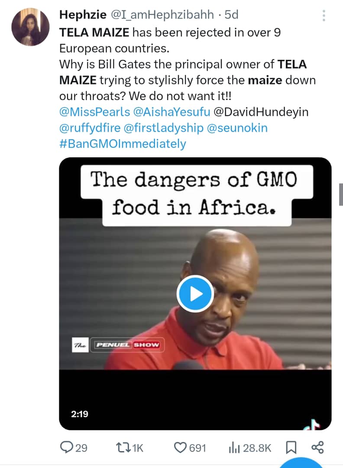Screen dimensions: 343x468
Task: Open the @I_amHephzibahh handle
Action: point(163,15)
